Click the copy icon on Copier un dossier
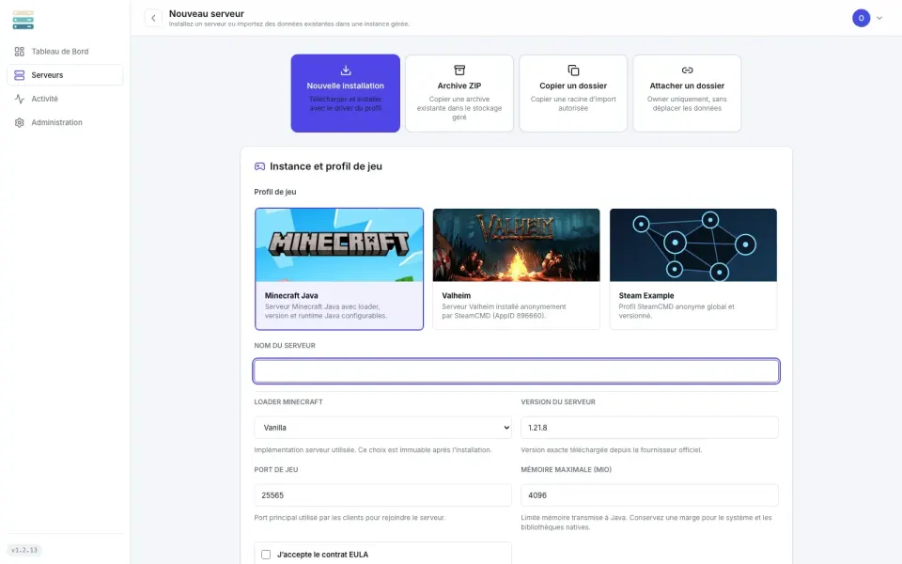 [573, 70]
